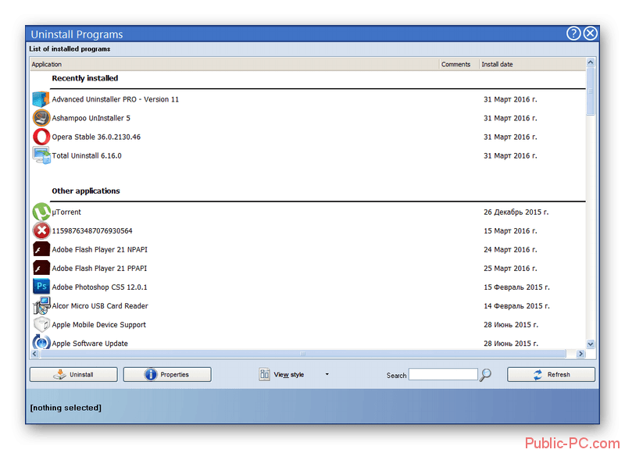Select the Total Uninstall 6.16.0 entry
The height and width of the screenshot is (453, 625).
[87, 155]
